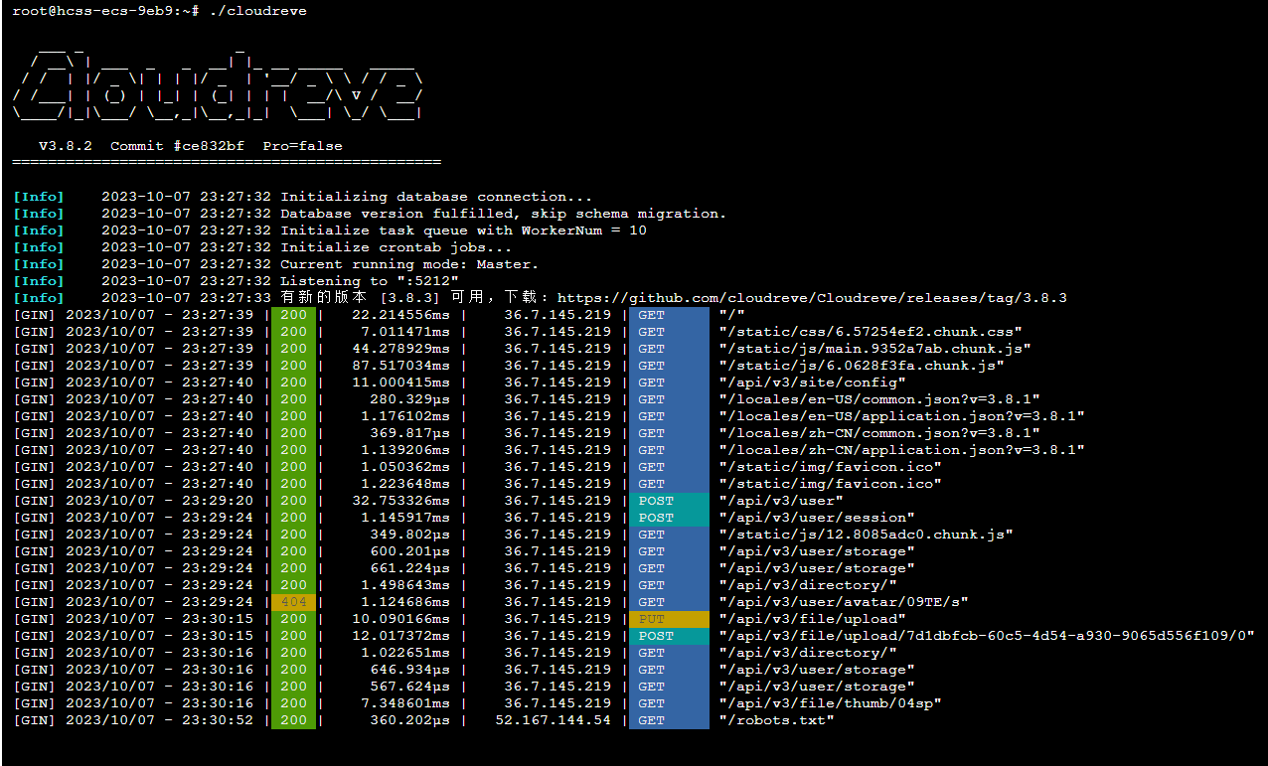Viewport: 1268px width, 766px height.
Task: Click the POST badge on the 12.017372ms row
Action: click(x=669, y=636)
